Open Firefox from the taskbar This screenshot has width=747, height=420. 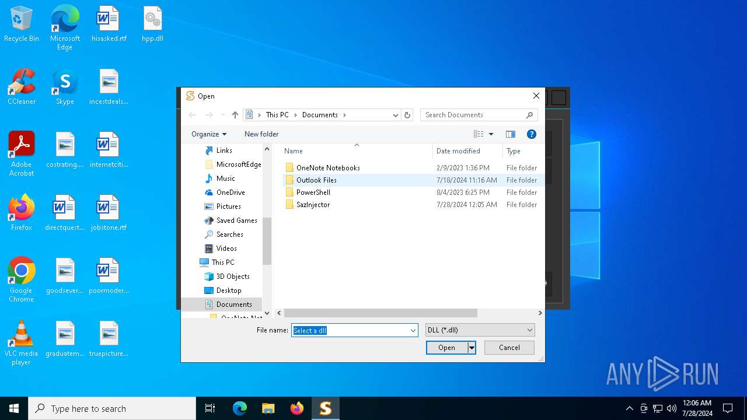tap(297, 408)
